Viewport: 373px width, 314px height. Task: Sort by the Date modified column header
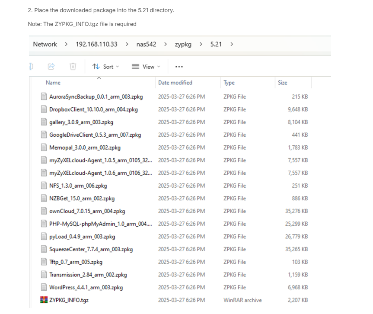point(175,83)
